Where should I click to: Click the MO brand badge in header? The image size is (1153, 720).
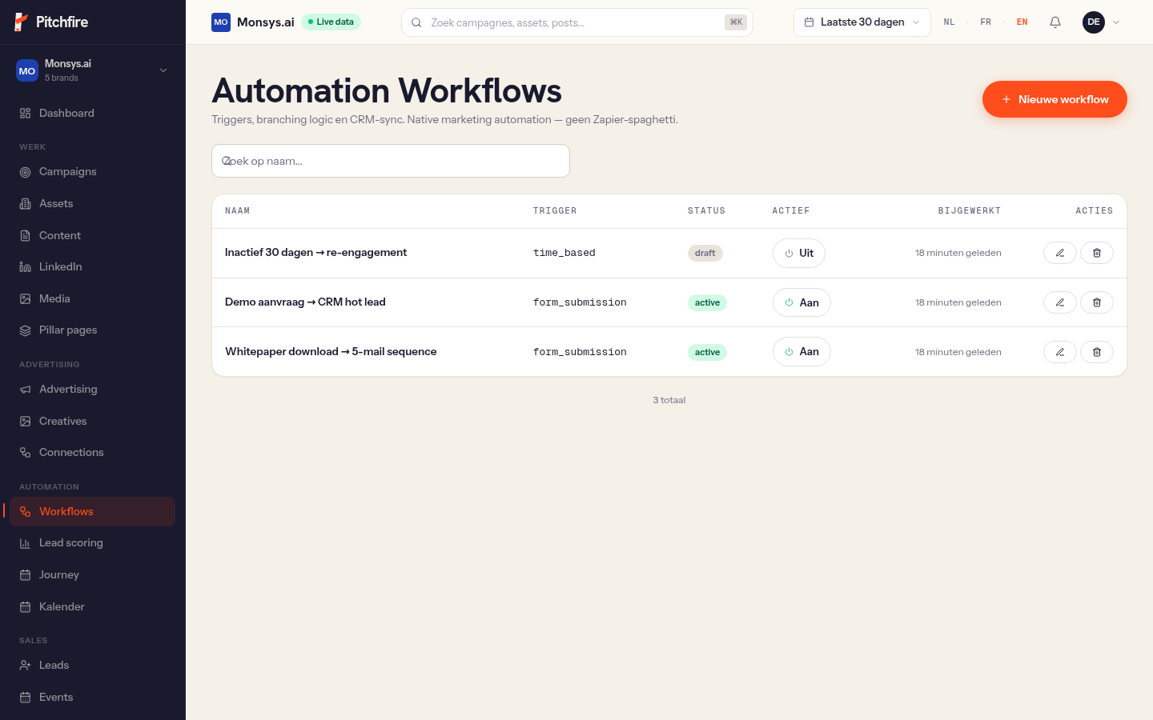point(221,22)
